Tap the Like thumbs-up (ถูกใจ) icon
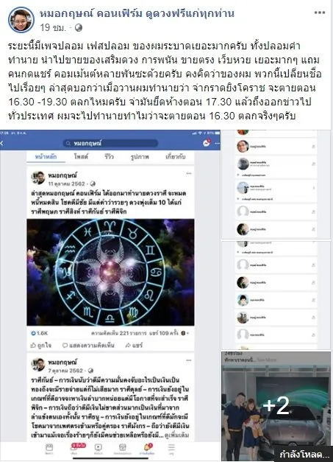This screenshot has height=462, width=333. [34, 345]
